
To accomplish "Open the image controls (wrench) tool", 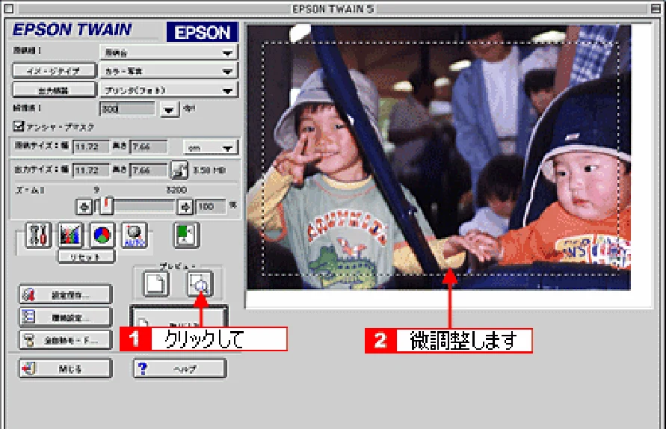I will click(x=38, y=235).
